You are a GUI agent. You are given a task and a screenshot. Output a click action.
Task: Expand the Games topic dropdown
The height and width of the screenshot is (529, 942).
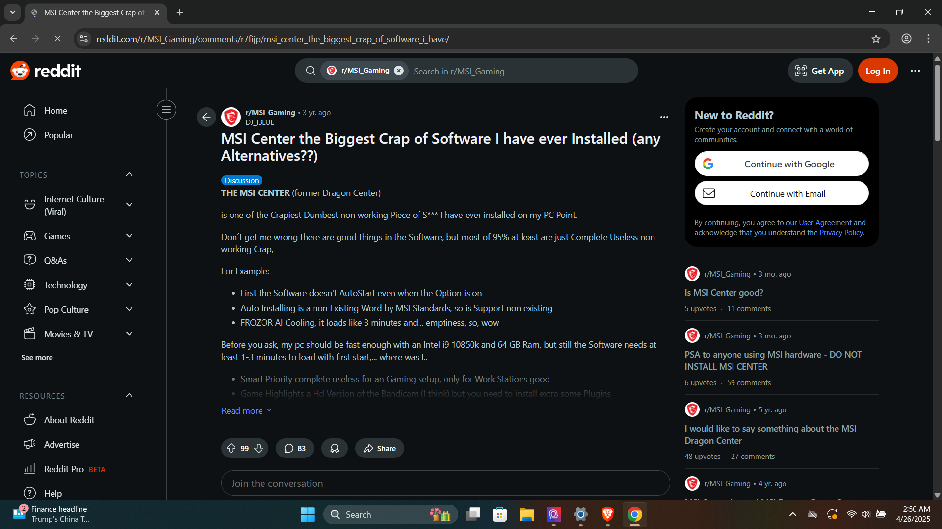pyautogui.click(x=130, y=236)
